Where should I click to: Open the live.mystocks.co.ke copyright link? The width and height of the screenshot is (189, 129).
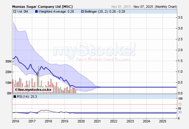[33, 90]
